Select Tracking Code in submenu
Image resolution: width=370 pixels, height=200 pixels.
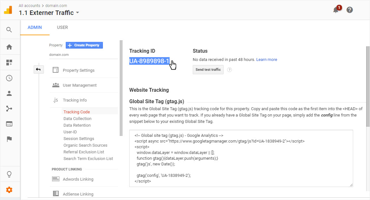click(77, 112)
